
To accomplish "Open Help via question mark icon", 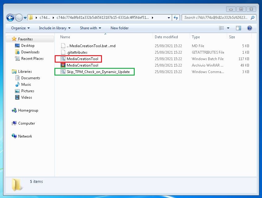I will click(249, 28).
